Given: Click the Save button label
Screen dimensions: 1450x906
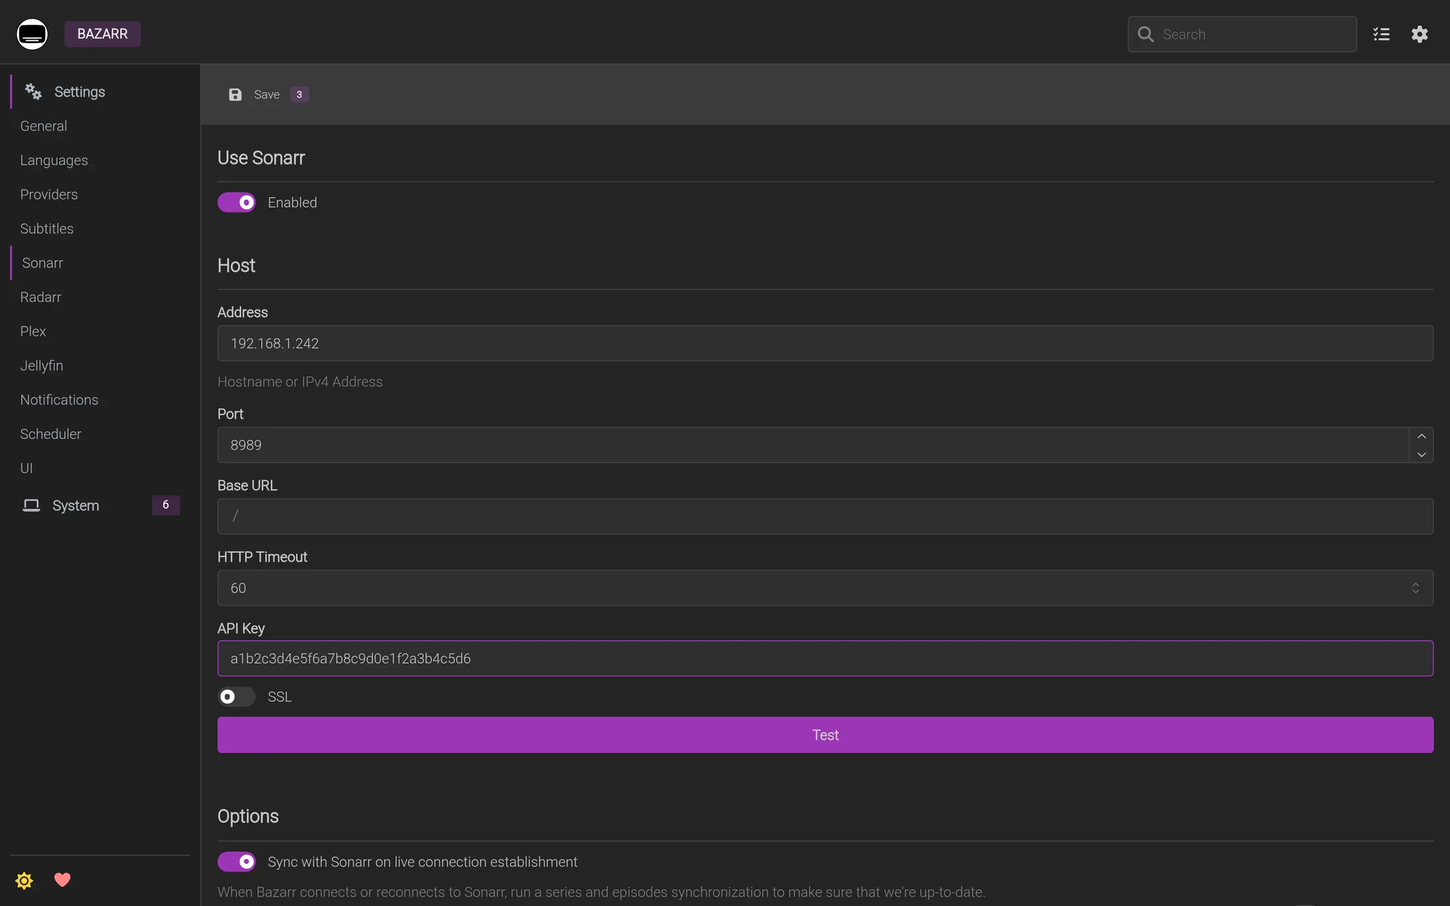Looking at the screenshot, I should 267,95.
